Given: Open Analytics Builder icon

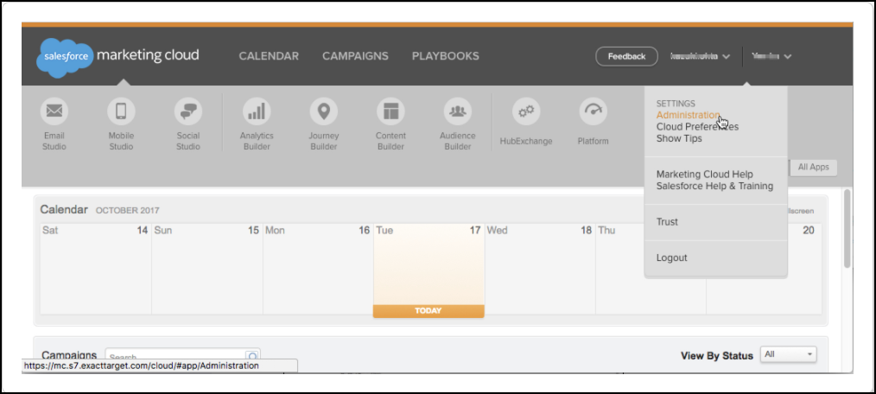Looking at the screenshot, I should tap(257, 111).
